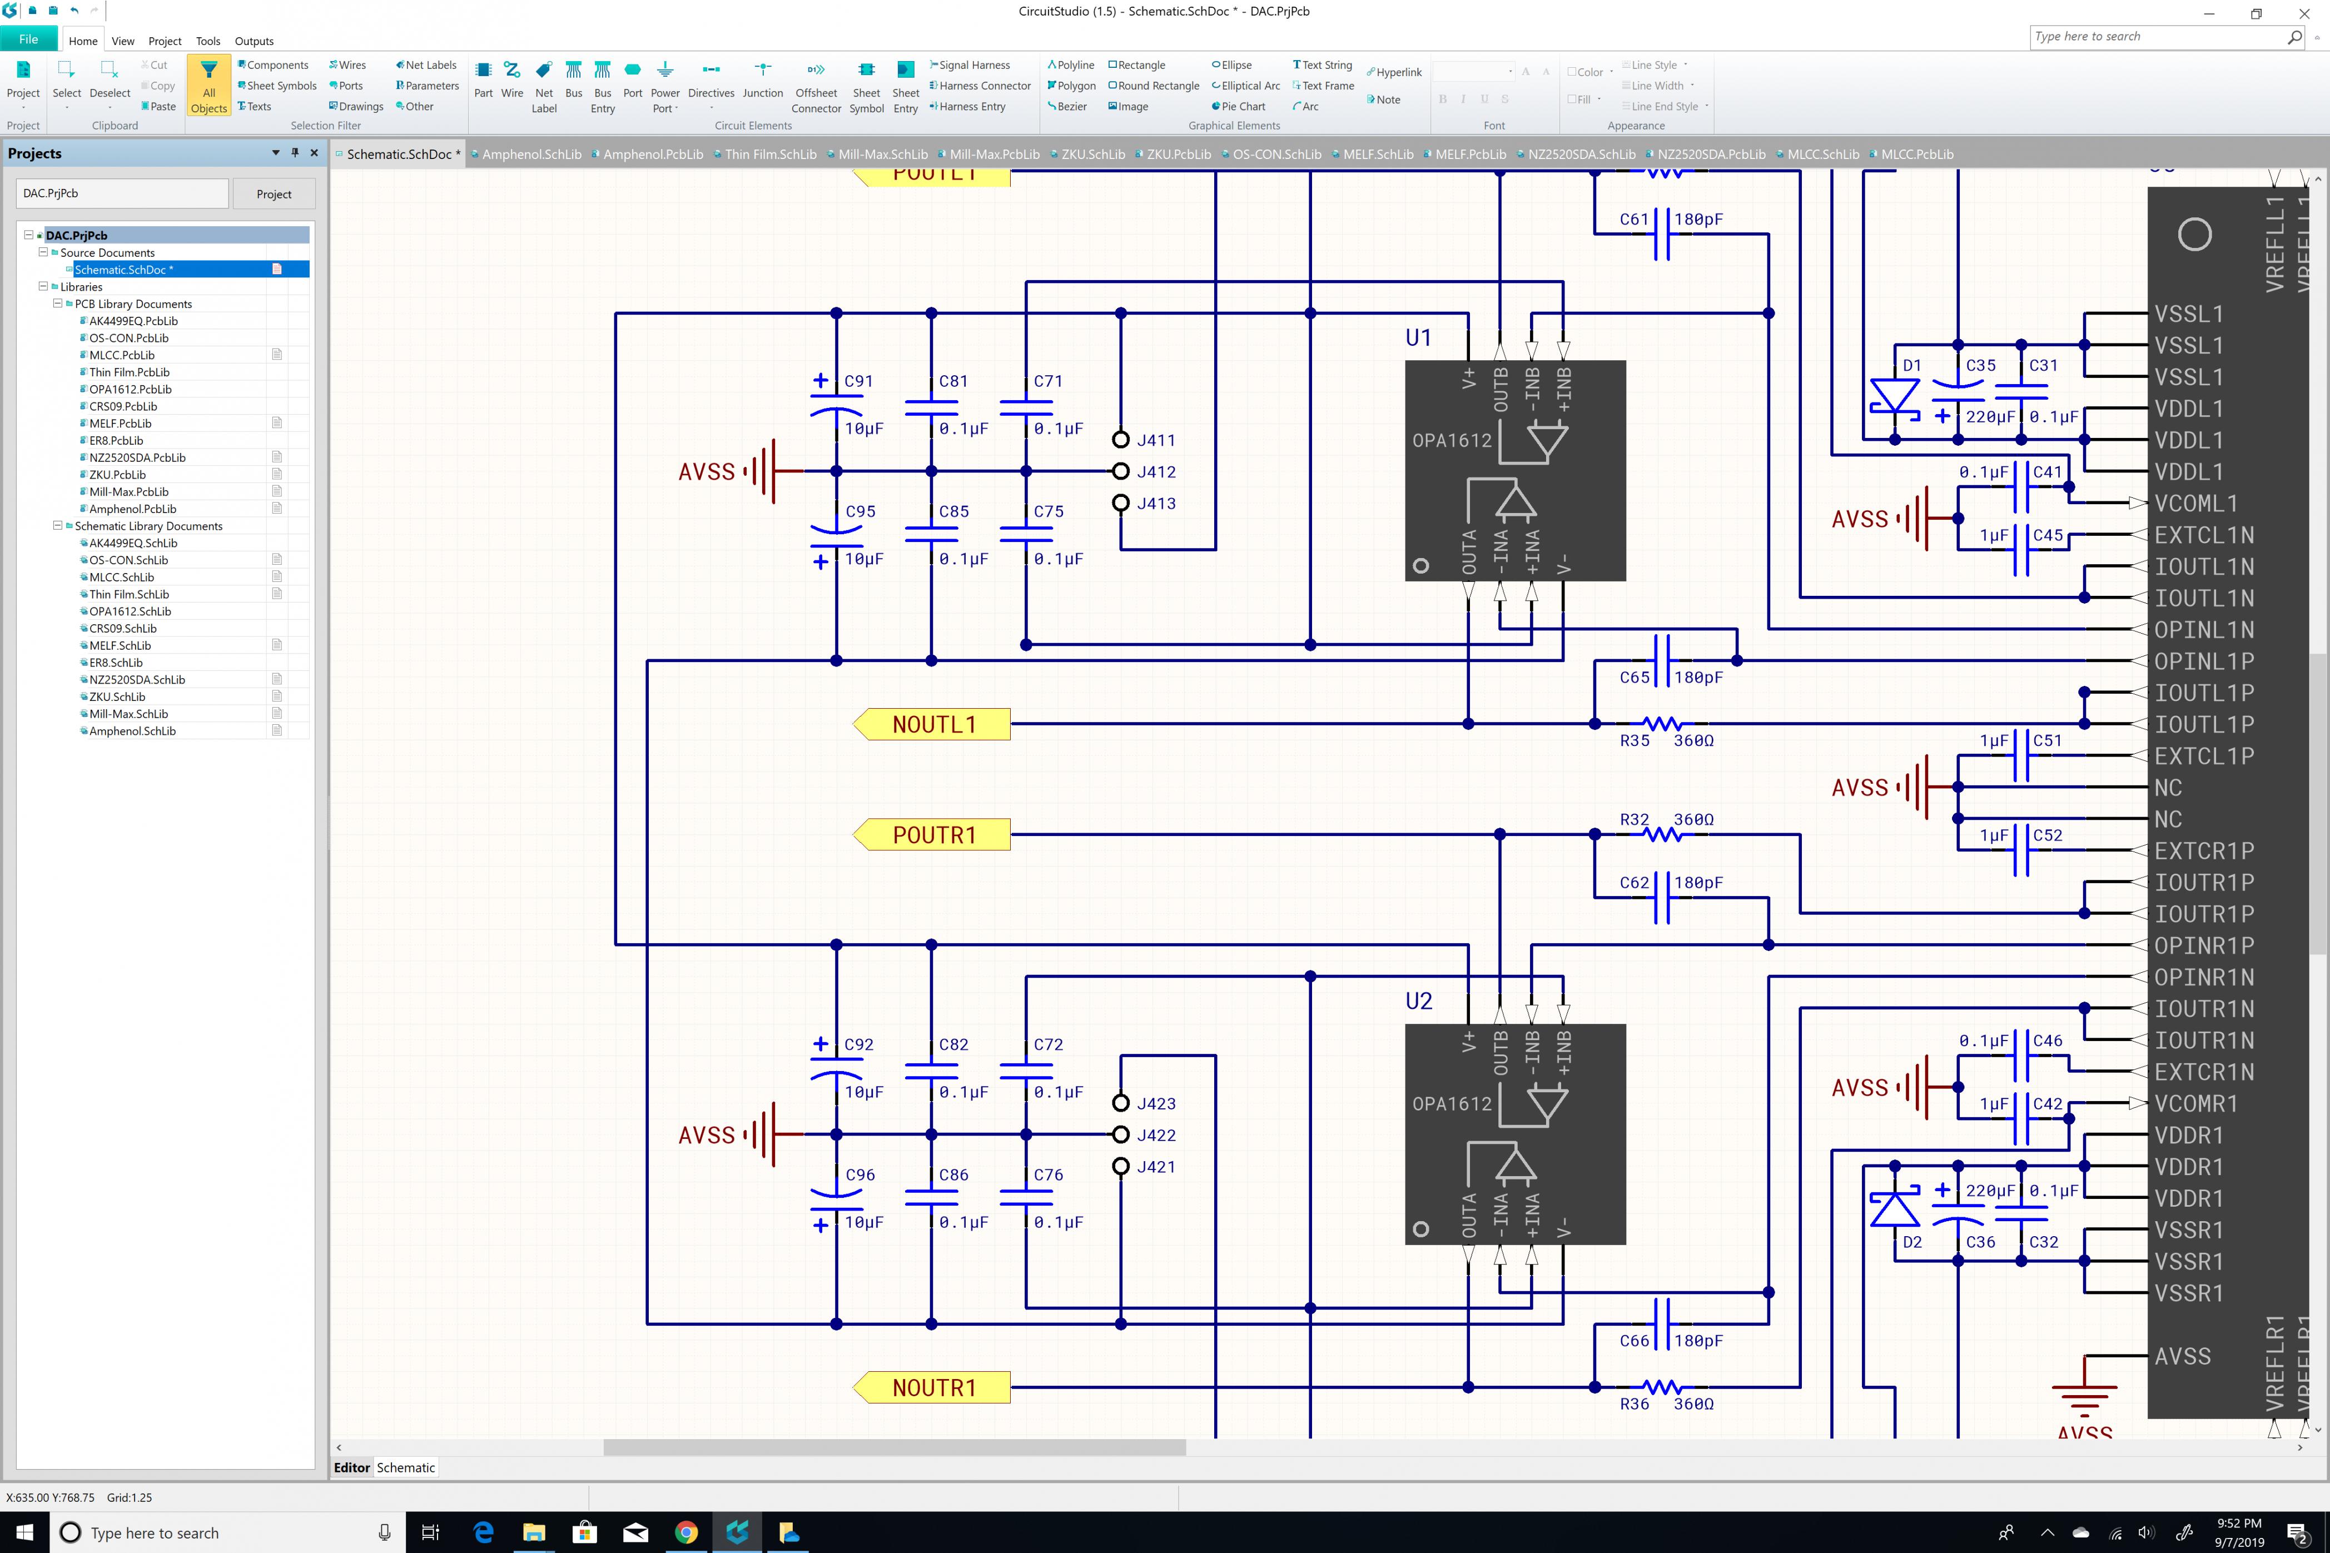2330x1553 pixels.
Task: Open the Color picker in Appearance
Action: point(1590,72)
